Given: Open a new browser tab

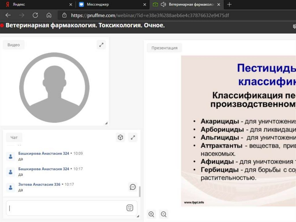Looking at the screenshot, I should tap(229, 5).
